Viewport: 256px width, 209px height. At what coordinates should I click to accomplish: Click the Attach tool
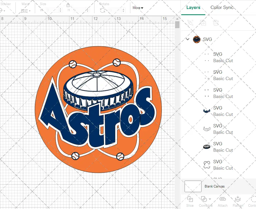pyautogui.click(x=222, y=202)
